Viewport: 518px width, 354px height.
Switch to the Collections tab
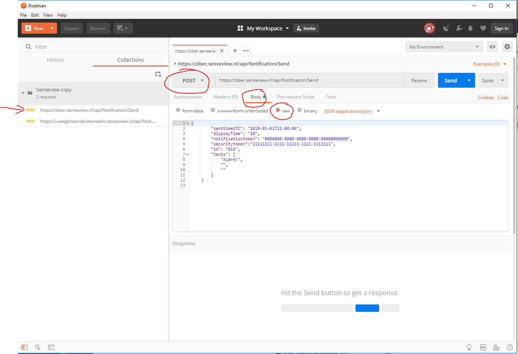click(x=130, y=60)
